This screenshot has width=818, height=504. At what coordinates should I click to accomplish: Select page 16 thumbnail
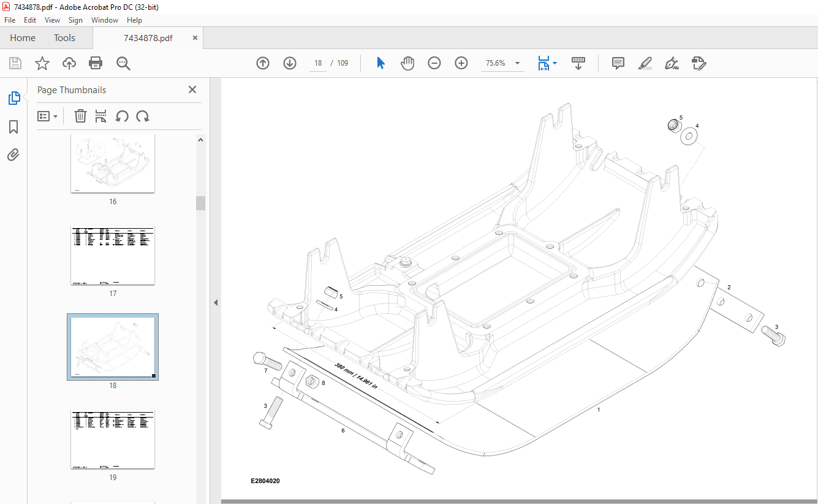(x=113, y=163)
